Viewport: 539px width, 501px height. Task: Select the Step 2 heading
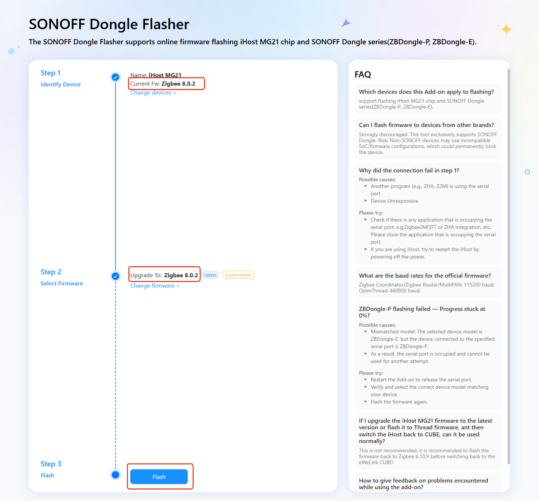coord(51,272)
